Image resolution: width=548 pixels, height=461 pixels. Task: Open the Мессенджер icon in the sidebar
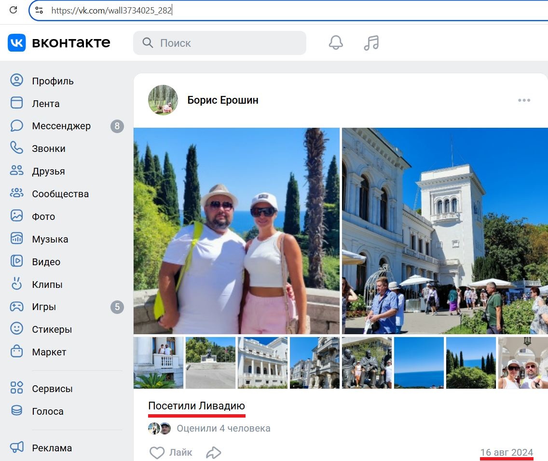coord(16,126)
